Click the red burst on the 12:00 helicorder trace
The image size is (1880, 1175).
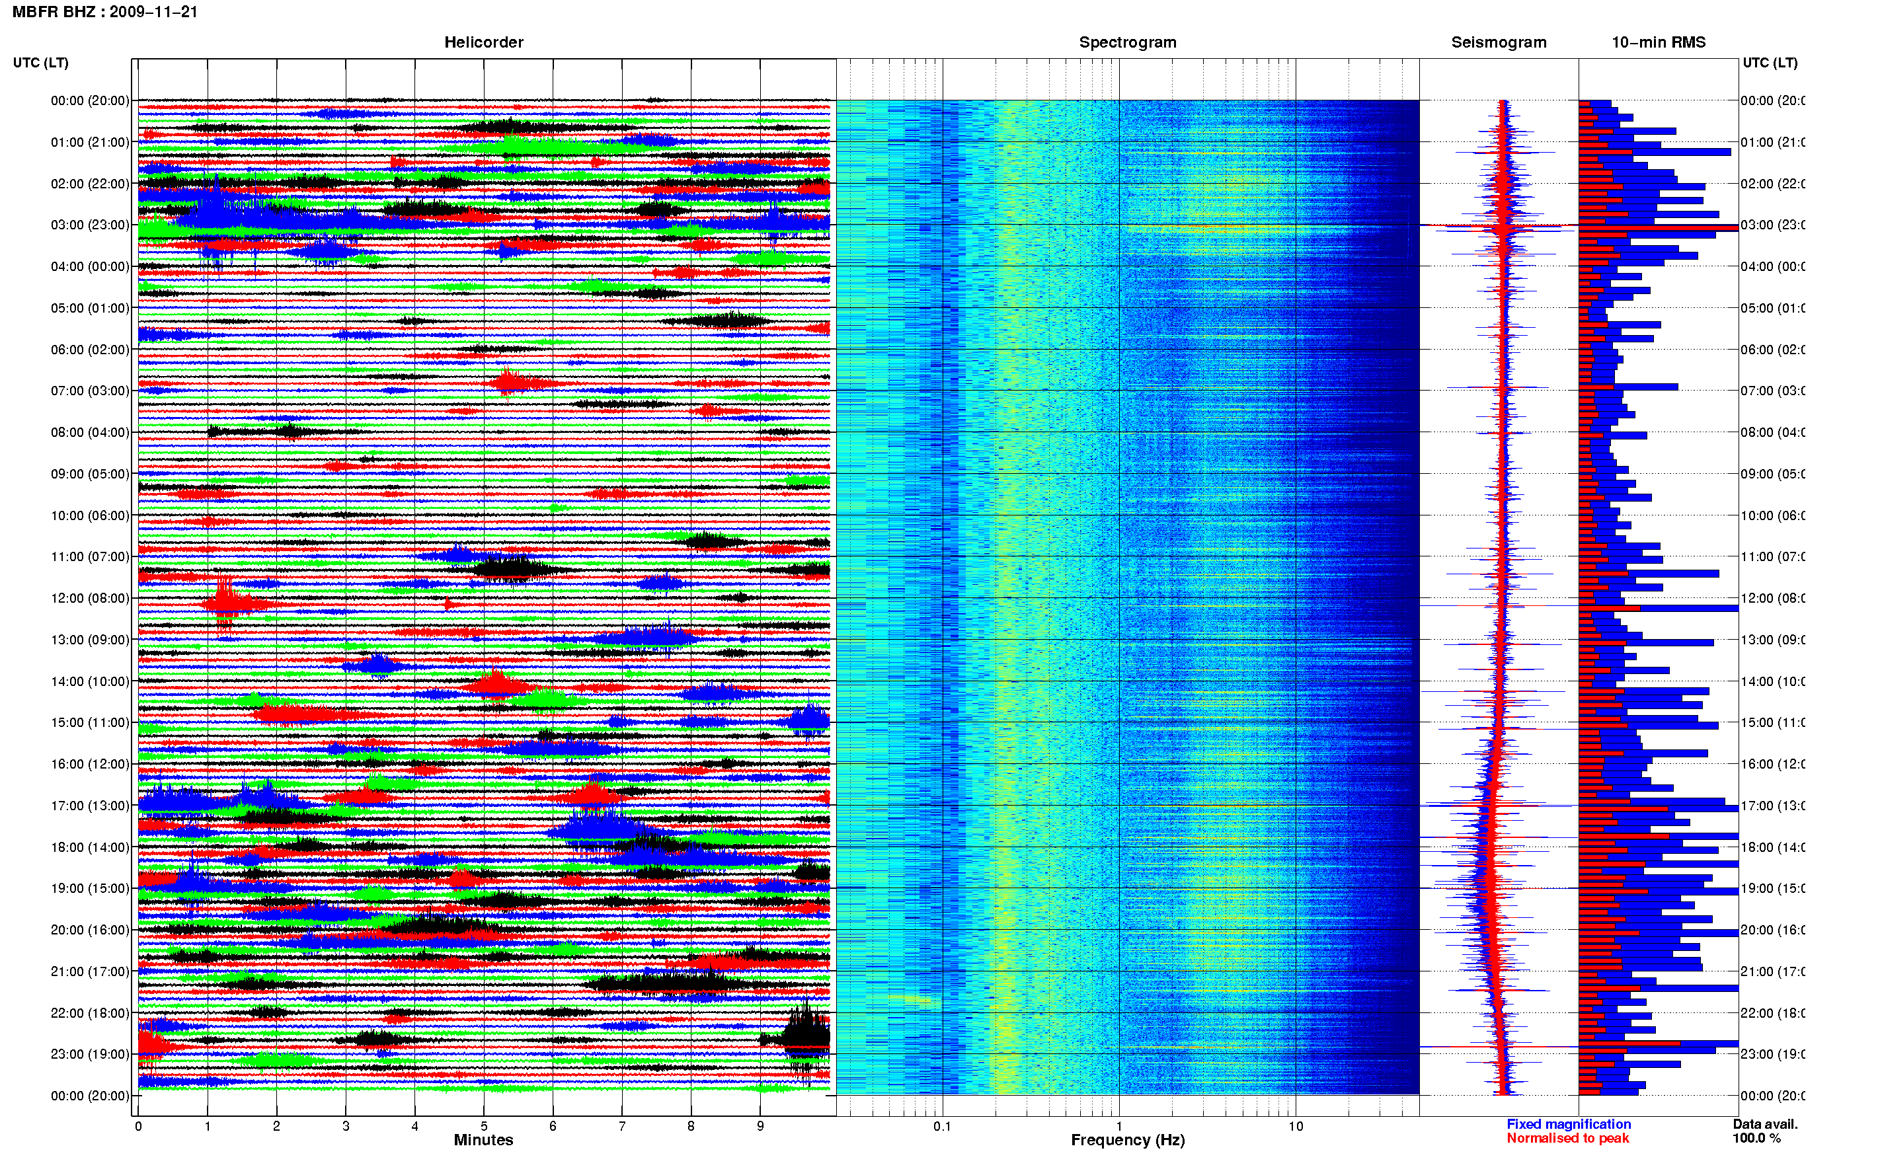coord(225,603)
